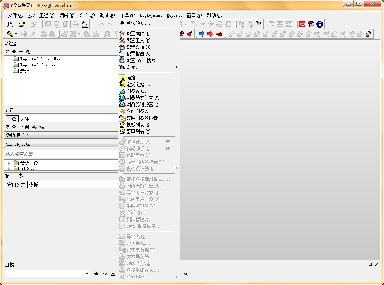
Task: Open the 帮助 menu
Action: coord(214,15)
